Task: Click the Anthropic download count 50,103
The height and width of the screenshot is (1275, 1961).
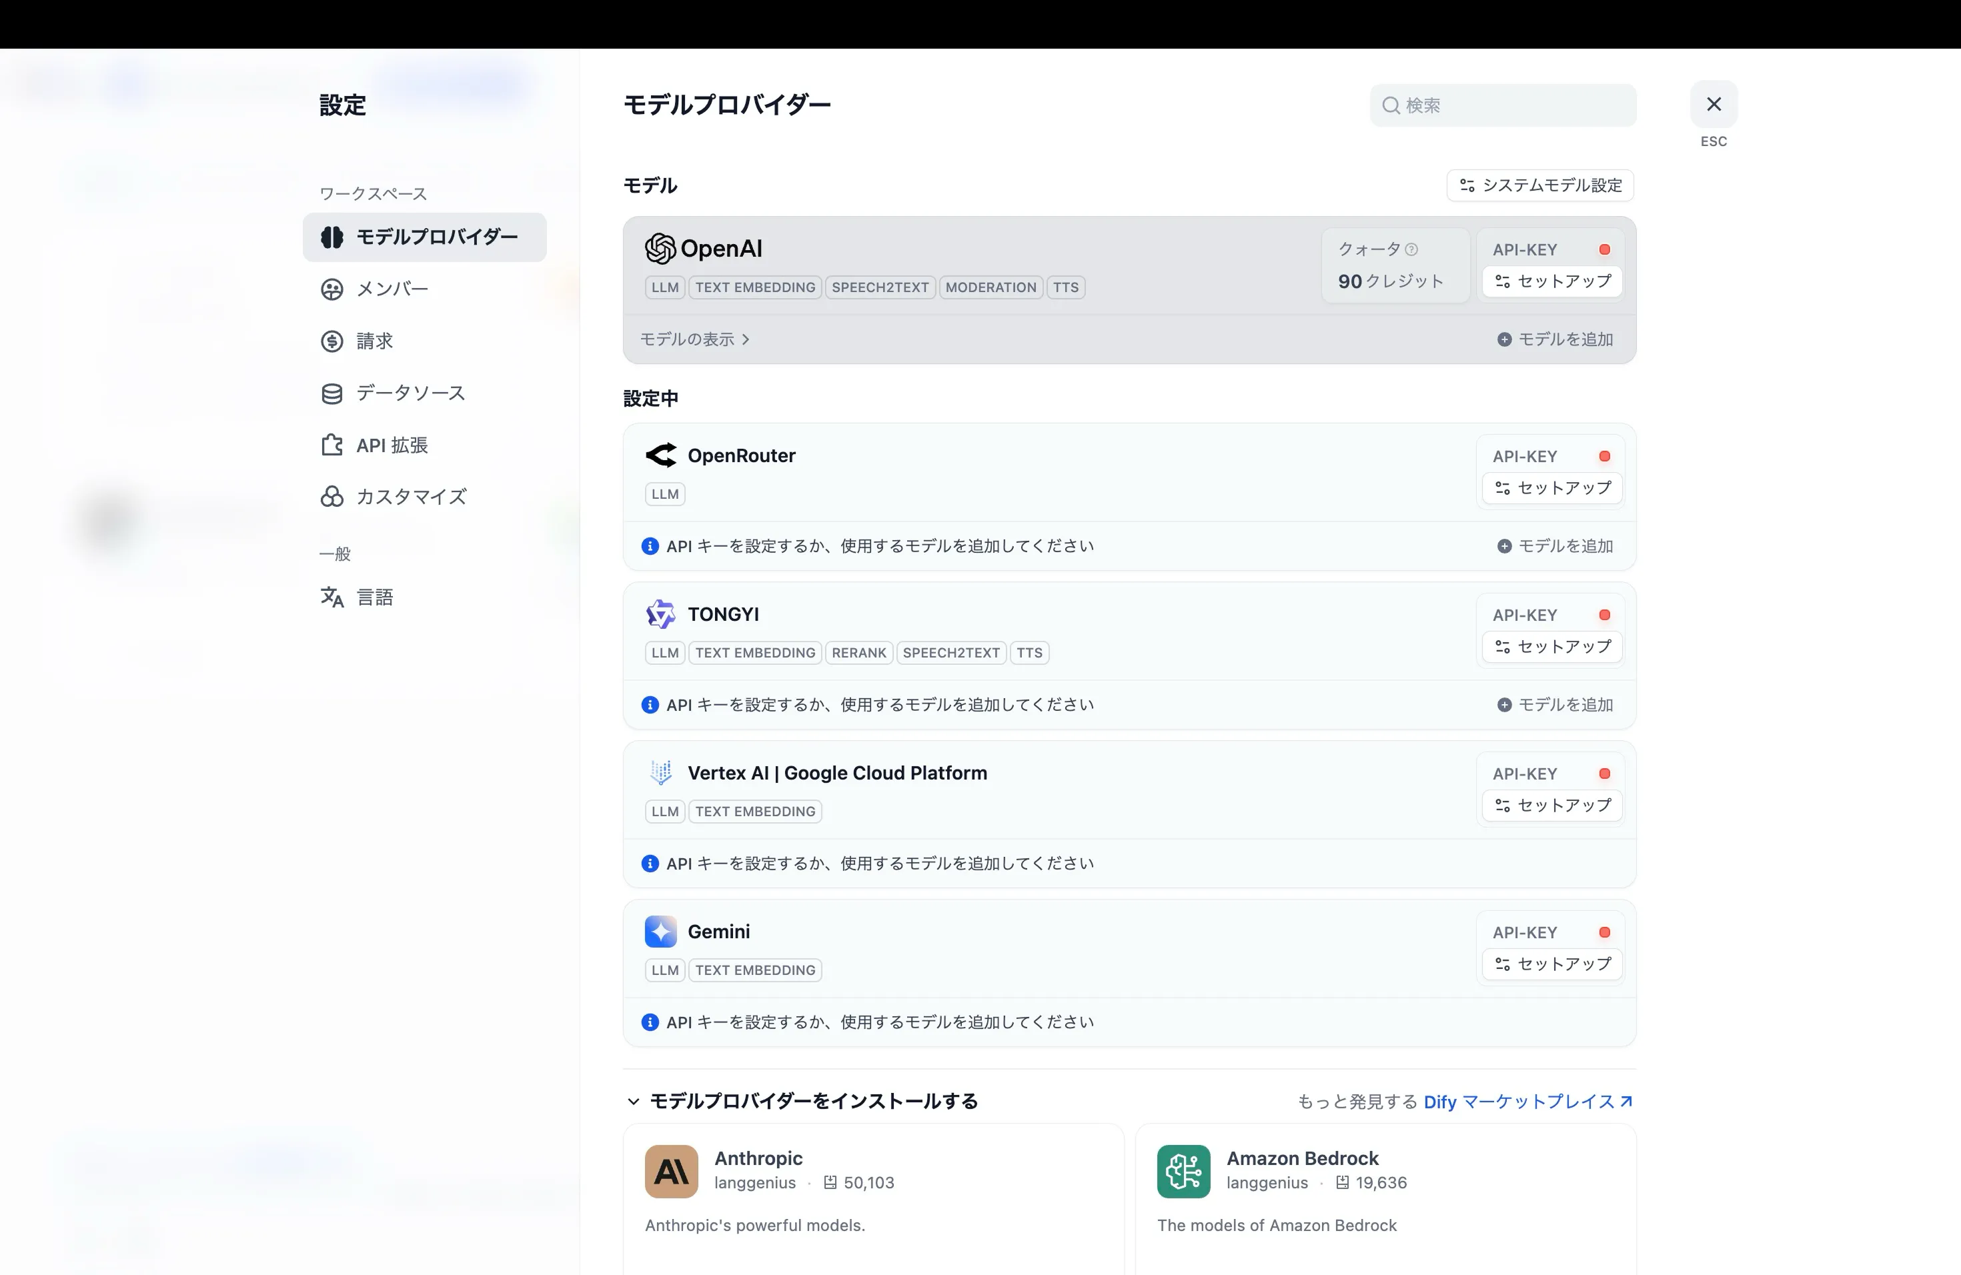Action: click(858, 1183)
